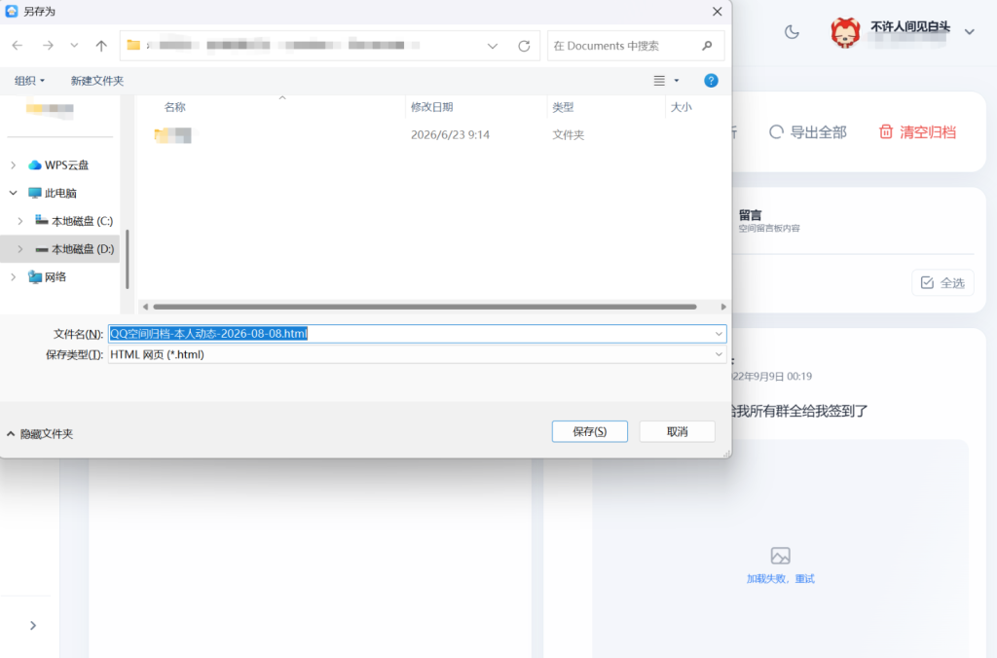Refresh the folder view
This screenshot has width=997, height=658.
point(524,46)
